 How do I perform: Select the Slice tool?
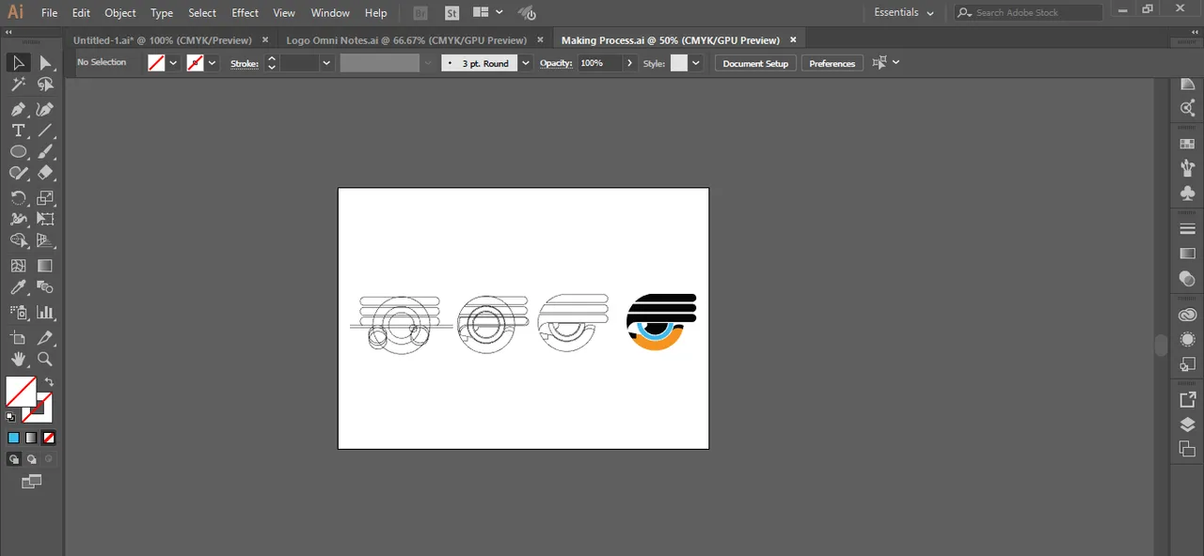[44, 338]
